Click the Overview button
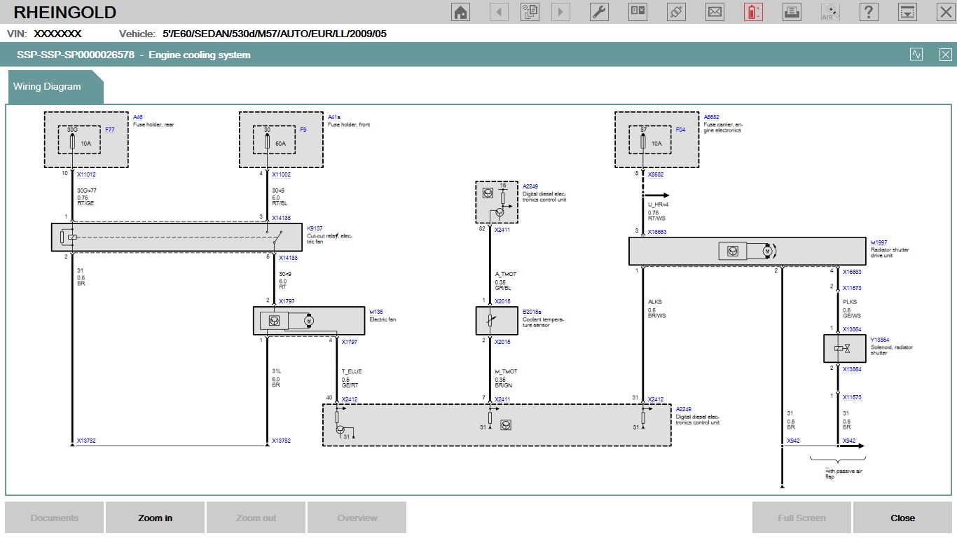This screenshot has width=957, height=538. click(357, 518)
